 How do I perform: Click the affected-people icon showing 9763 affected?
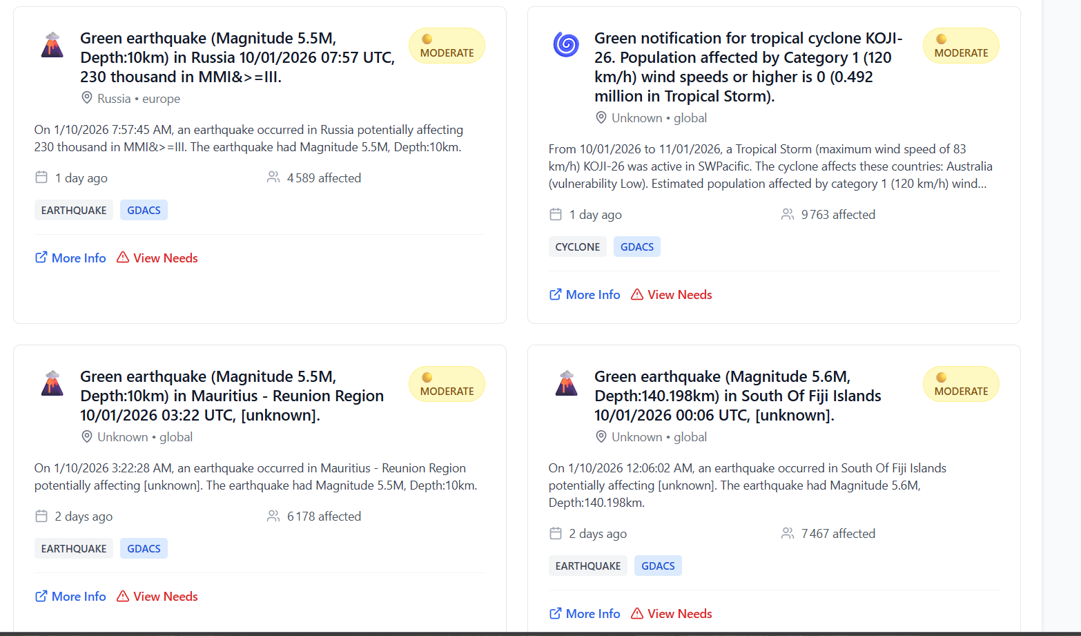[x=788, y=214]
